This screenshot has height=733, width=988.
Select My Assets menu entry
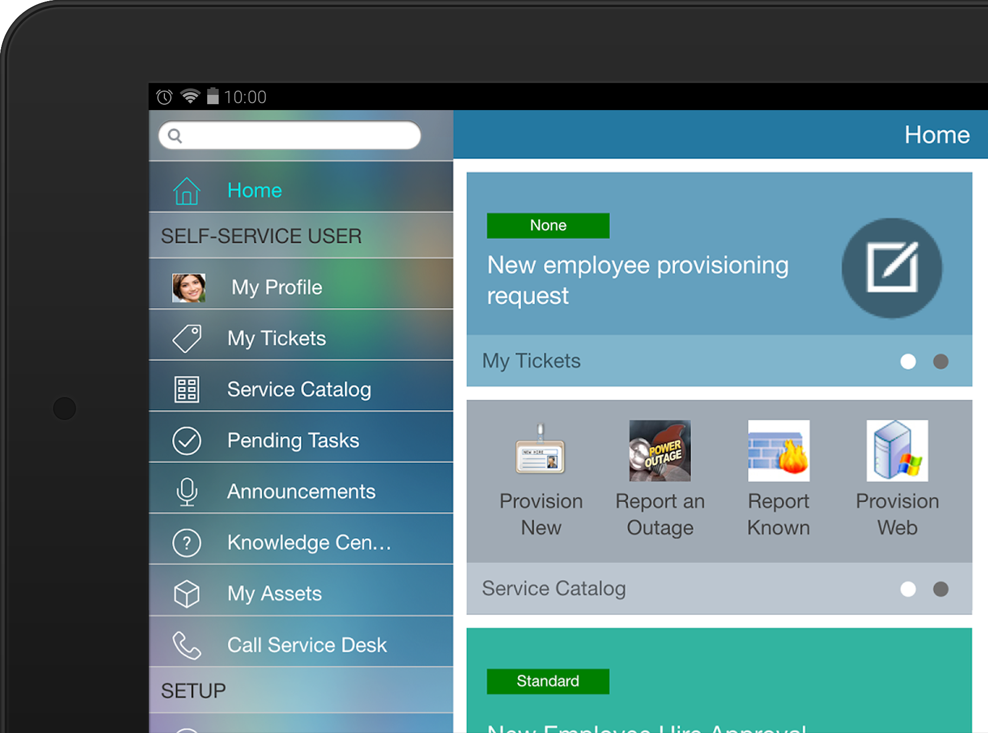pyautogui.click(x=301, y=590)
